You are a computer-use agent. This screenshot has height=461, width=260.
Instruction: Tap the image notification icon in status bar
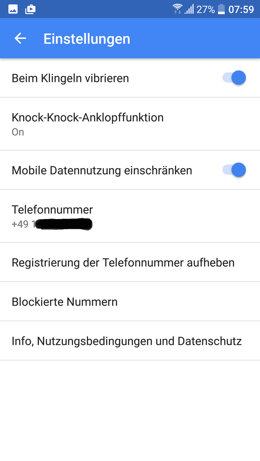click(13, 9)
